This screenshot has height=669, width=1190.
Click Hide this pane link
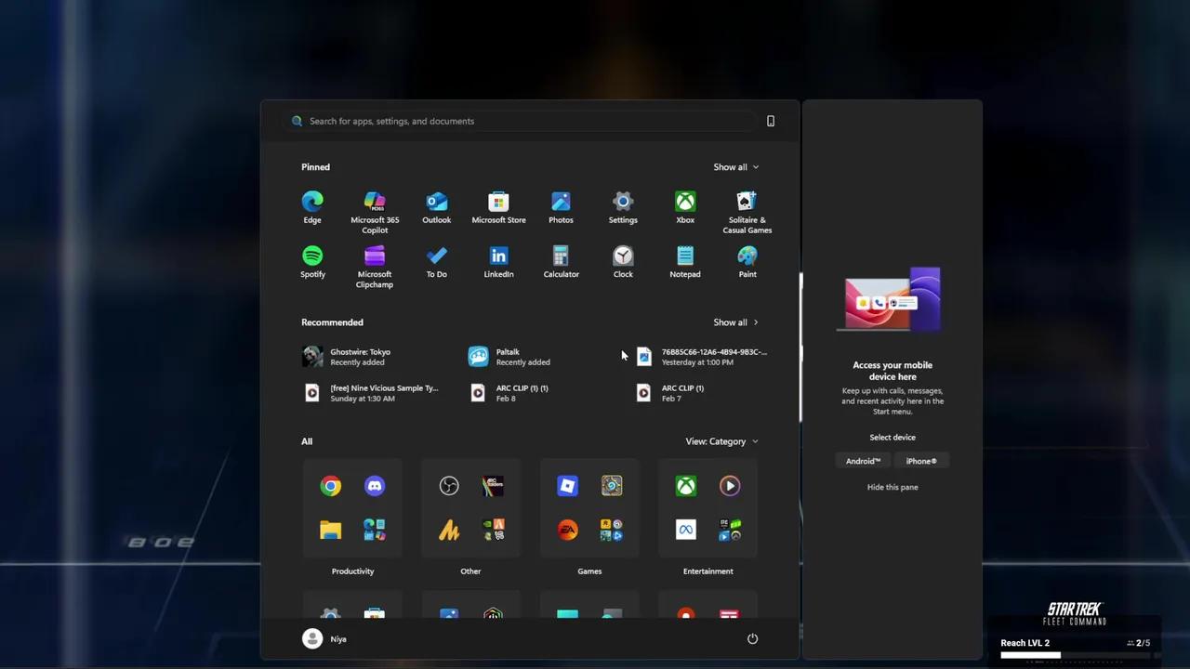[x=892, y=487]
